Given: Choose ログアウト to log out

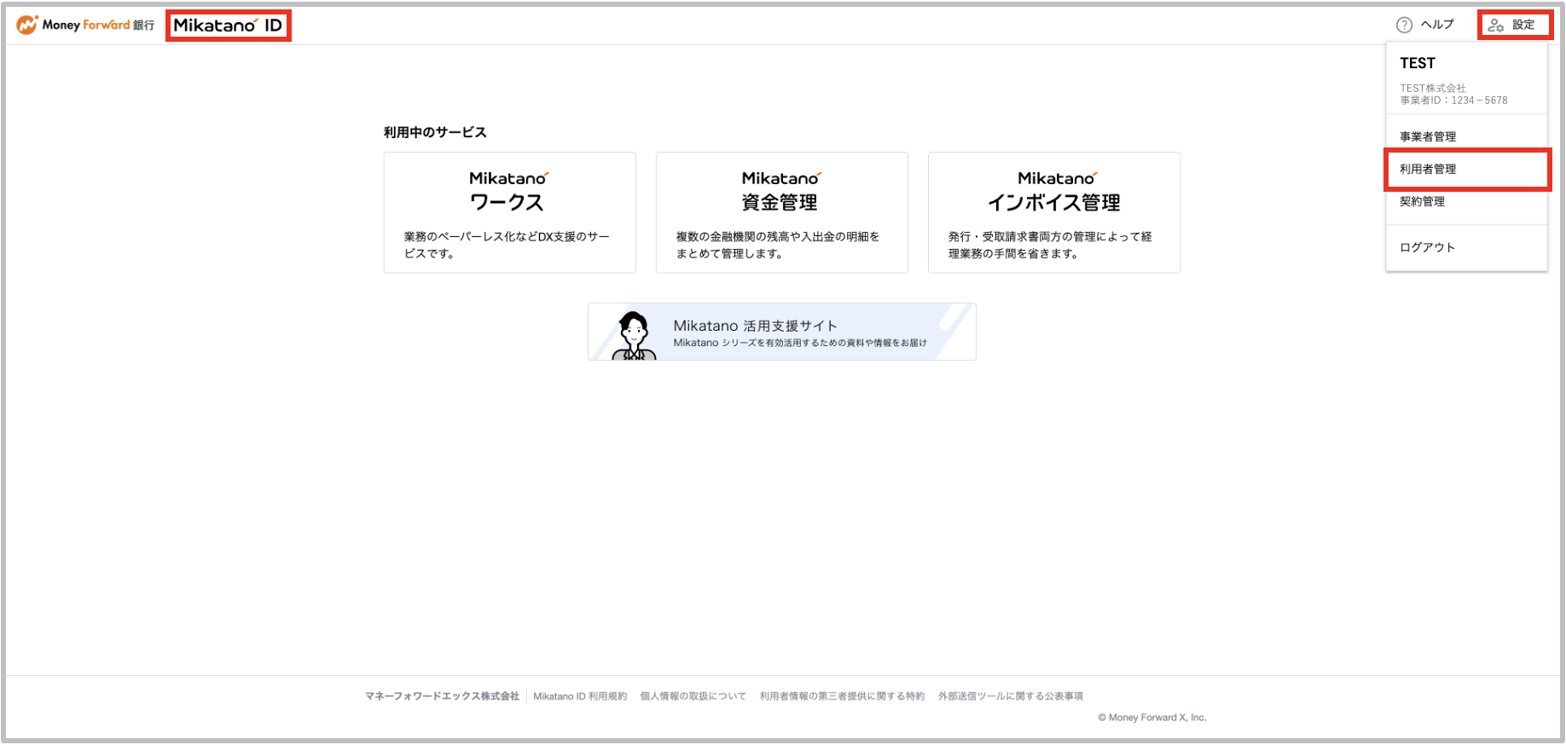Looking at the screenshot, I should (1427, 247).
